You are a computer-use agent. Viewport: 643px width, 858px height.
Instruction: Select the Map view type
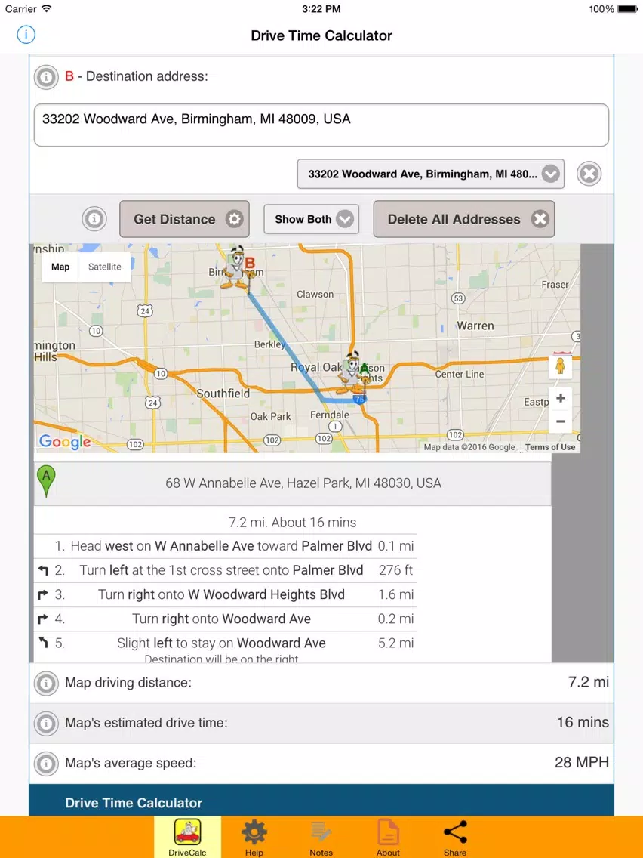[60, 267]
